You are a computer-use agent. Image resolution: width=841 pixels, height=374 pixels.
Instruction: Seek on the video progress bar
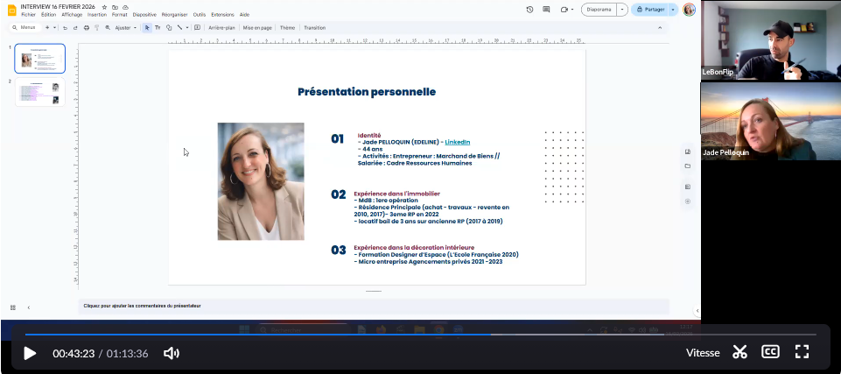(420, 334)
